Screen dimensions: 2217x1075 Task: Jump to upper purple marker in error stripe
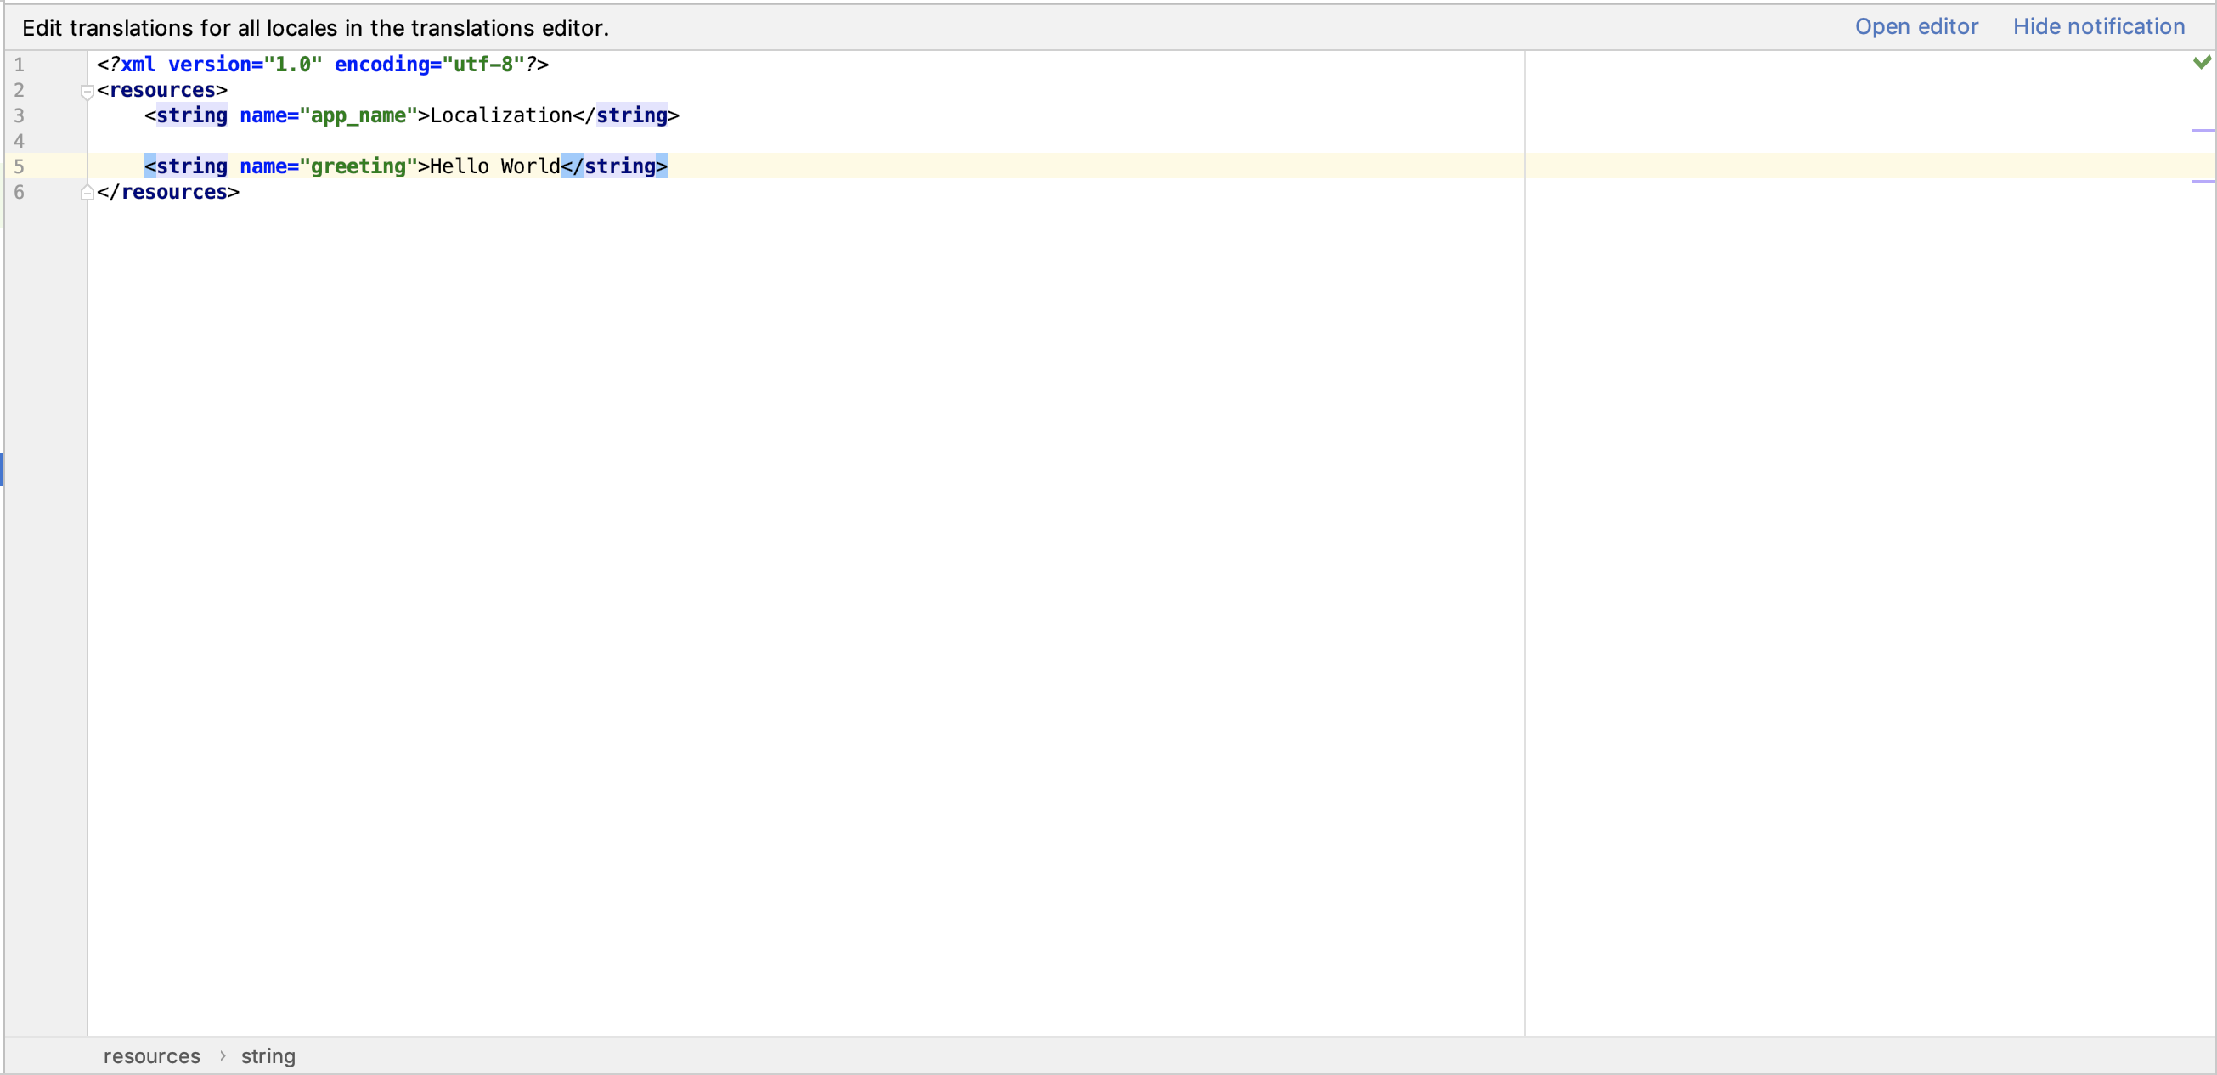pyautogui.click(x=2202, y=131)
